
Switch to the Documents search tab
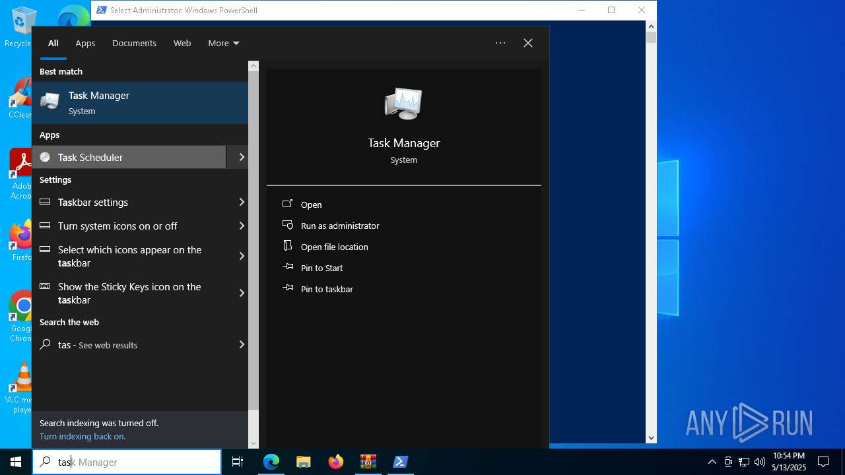click(134, 43)
